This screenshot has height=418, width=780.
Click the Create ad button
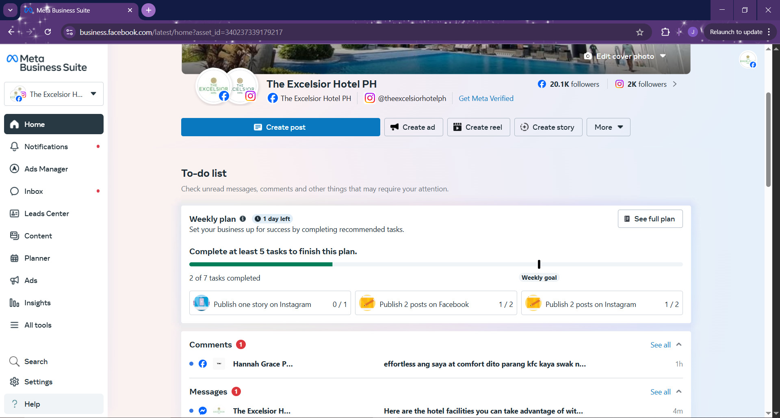tap(414, 127)
